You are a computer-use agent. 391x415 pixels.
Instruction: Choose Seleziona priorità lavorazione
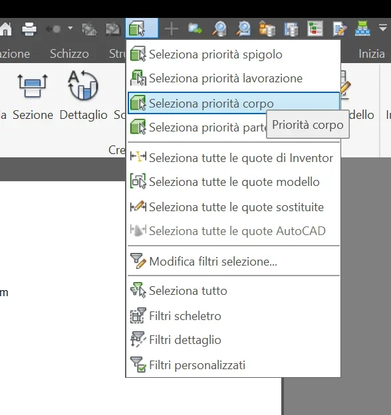(233, 78)
